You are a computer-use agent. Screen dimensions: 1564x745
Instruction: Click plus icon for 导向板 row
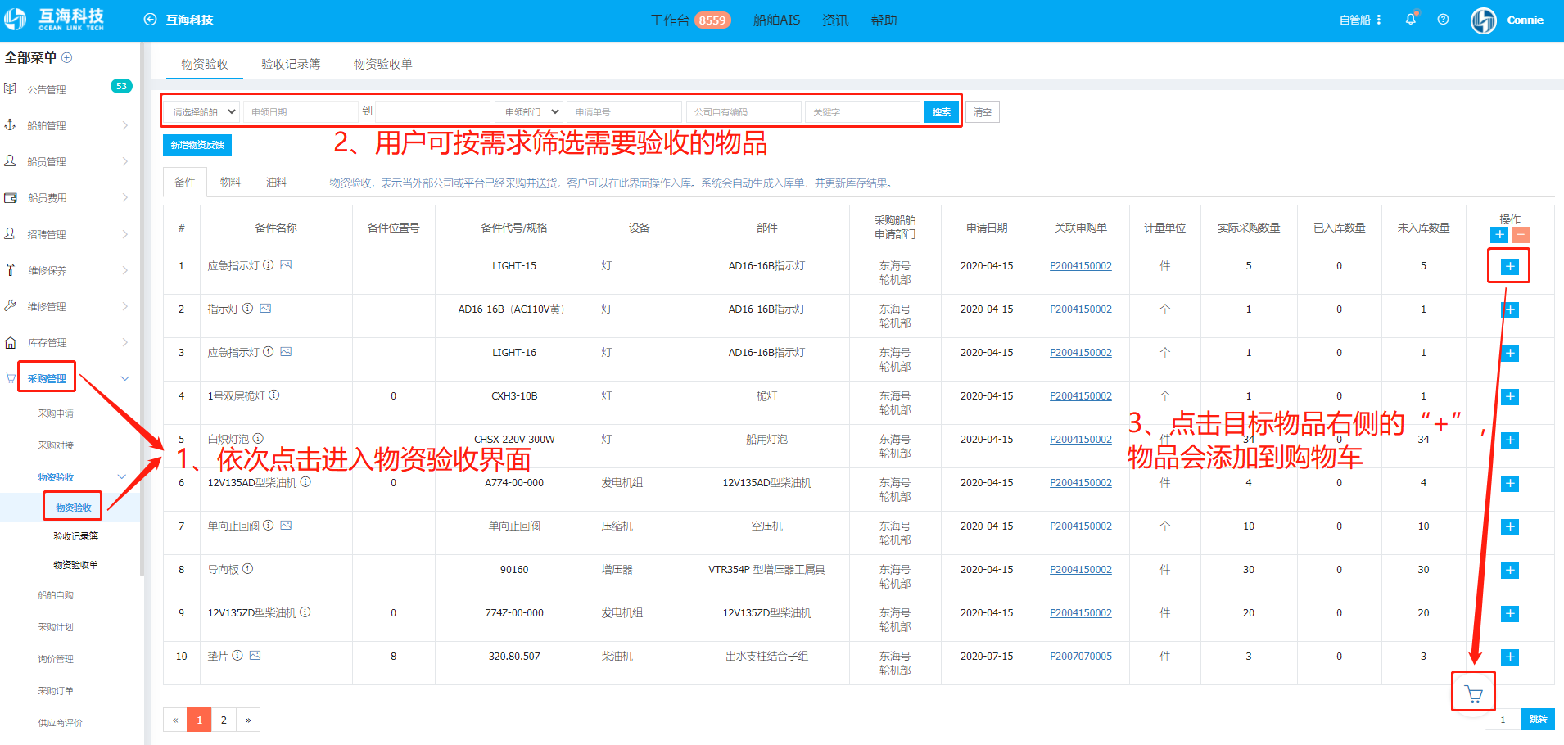coord(1510,571)
